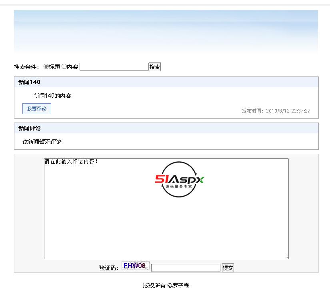Click the 新闻评论 section header
The height and width of the screenshot is (304, 330).
tap(29, 128)
